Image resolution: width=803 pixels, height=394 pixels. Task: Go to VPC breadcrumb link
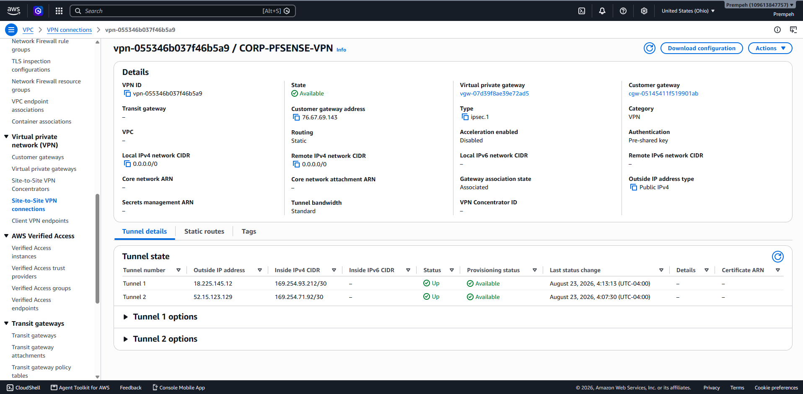28,30
